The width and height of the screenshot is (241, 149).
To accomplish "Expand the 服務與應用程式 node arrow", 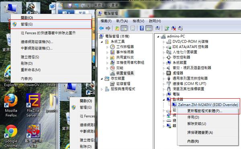I will pos(102,89).
